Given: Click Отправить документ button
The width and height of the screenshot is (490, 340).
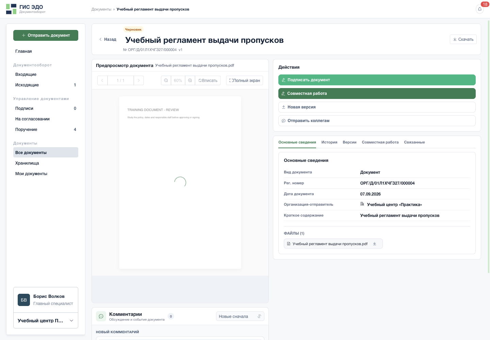Looking at the screenshot, I should tap(46, 35).
